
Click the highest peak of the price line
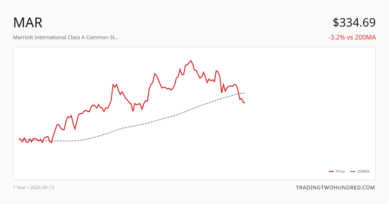191,61
